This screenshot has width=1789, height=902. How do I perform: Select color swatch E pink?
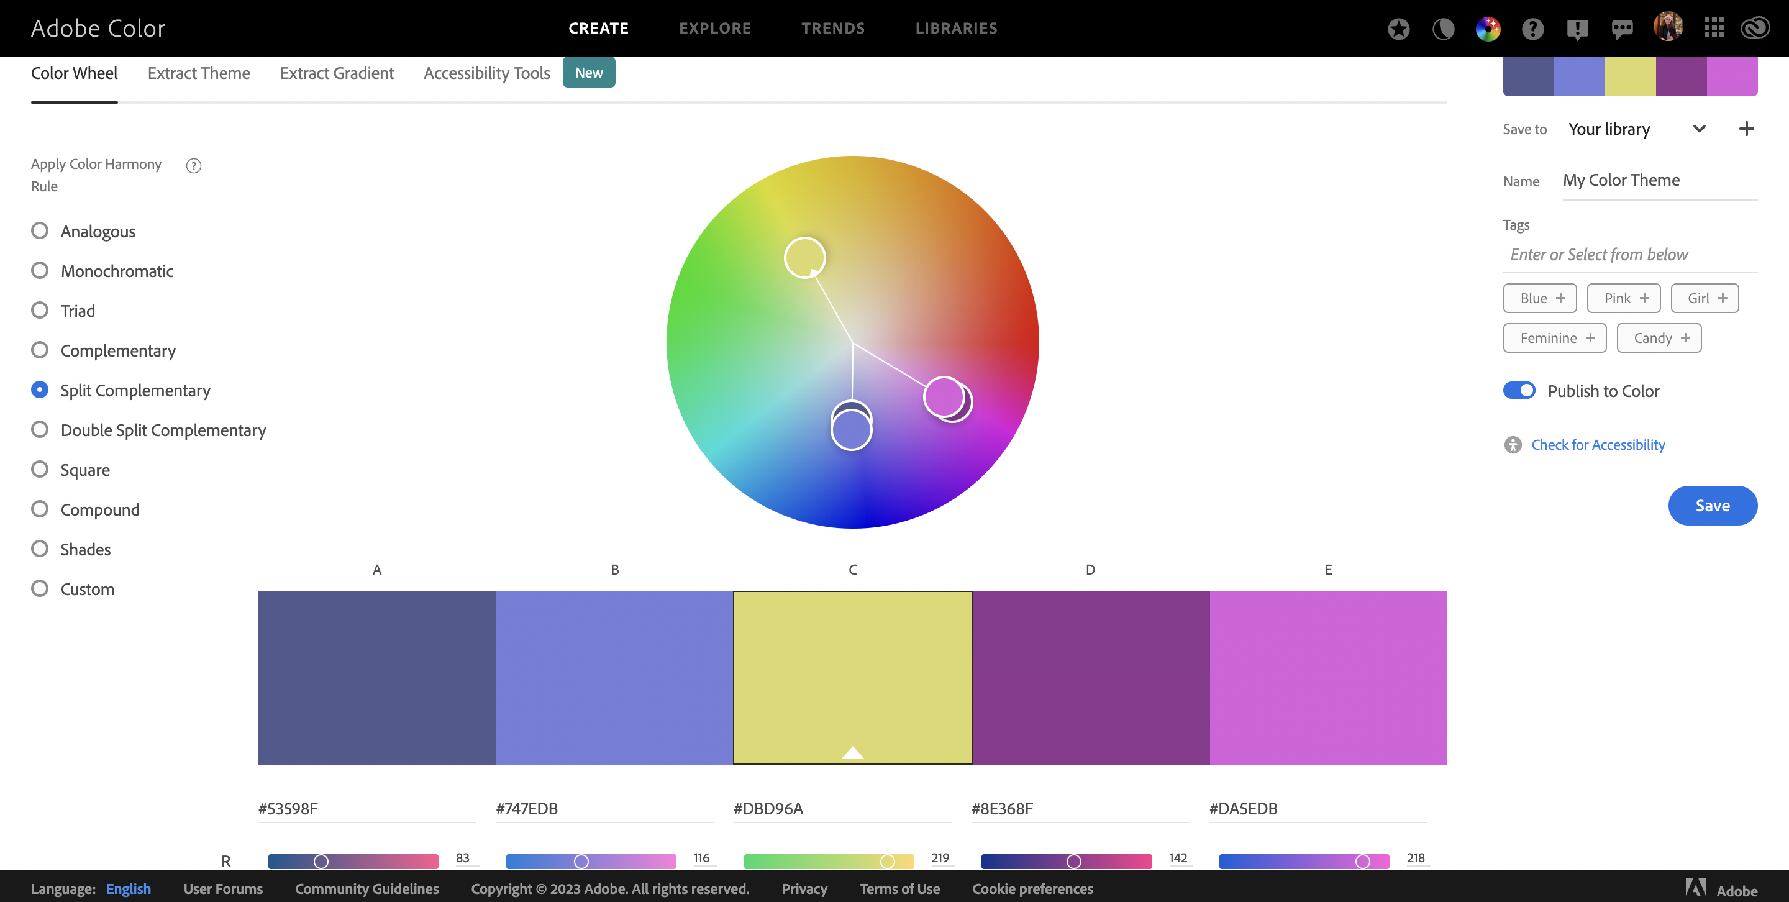[1328, 678]
